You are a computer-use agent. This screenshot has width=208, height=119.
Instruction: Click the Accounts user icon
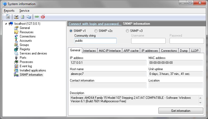[x=16, y=41]
